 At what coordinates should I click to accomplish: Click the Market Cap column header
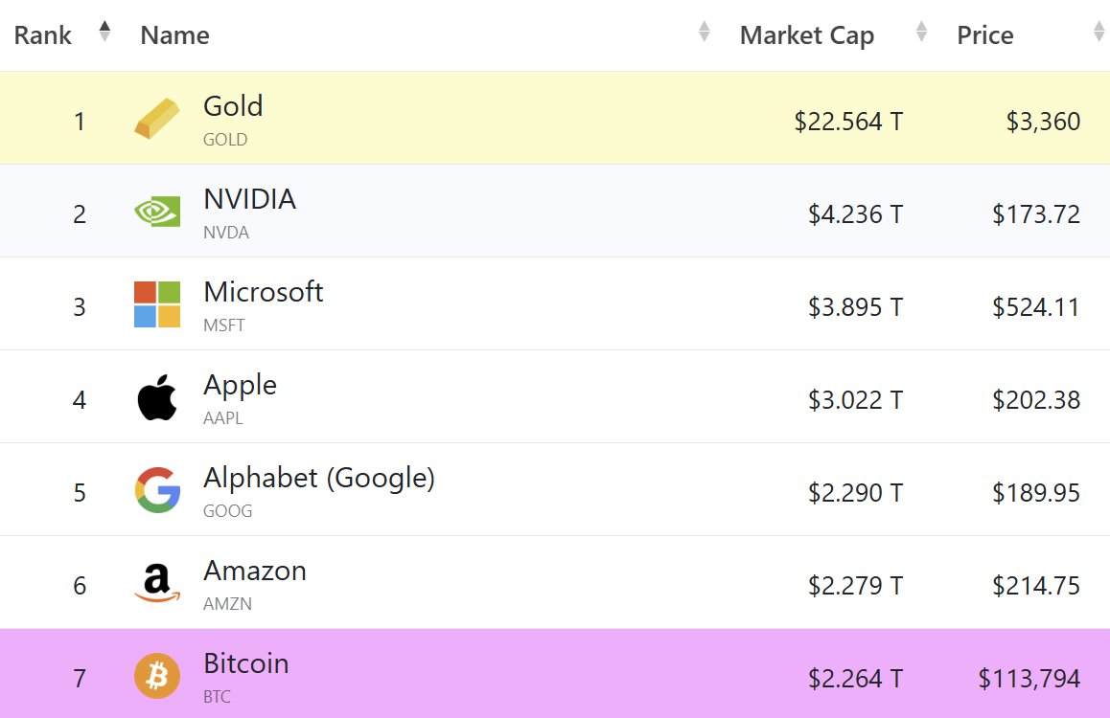click(x=806, y=35)
